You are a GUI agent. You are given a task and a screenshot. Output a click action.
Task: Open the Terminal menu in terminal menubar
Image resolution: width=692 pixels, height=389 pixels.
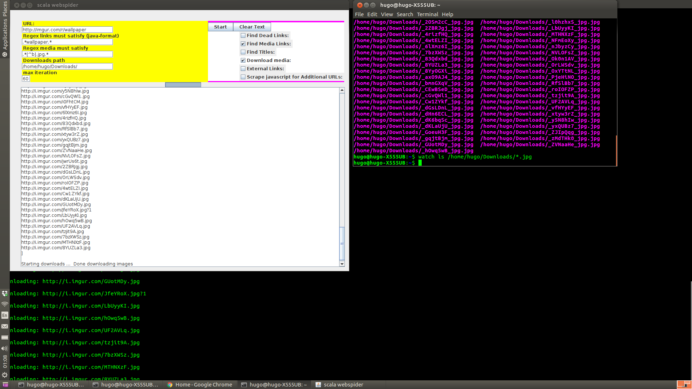click(427, 14)
